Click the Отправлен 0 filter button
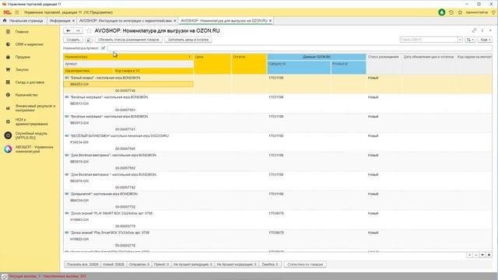The height and width of the screenshot is (280, 498). click(x=139, y=264)
